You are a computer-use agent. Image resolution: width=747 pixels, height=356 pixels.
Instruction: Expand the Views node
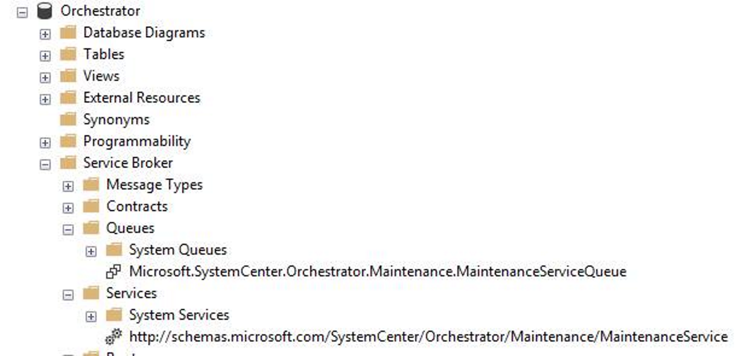click(45, 78)
